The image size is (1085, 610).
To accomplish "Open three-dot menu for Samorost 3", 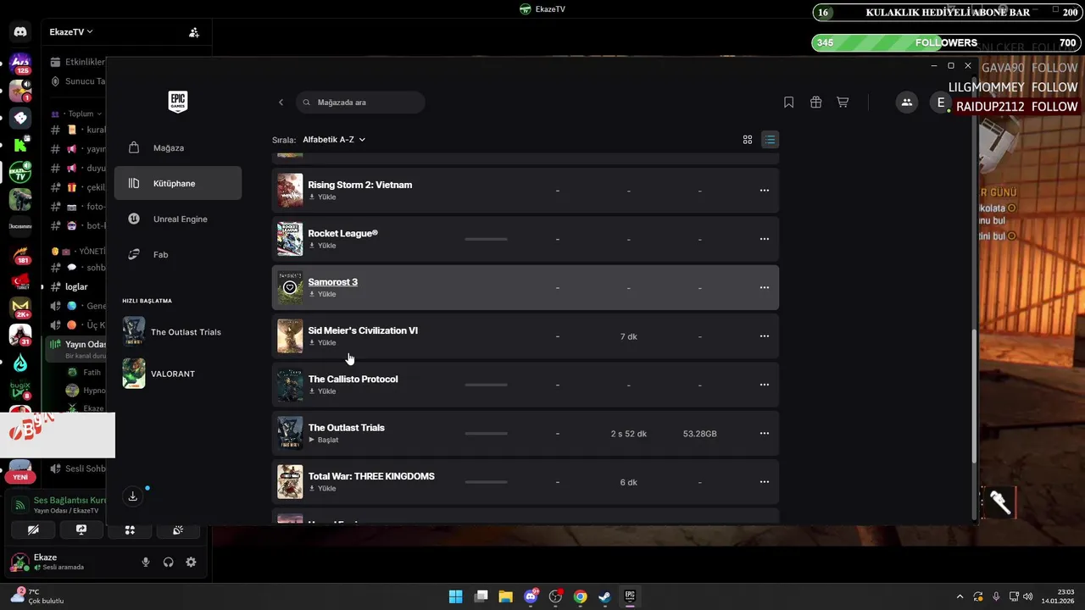I will pos(765,287).
